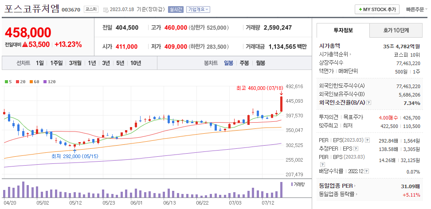Open help icon next to 외국인소진율(B/A)
Image resolution: width=431 pixels, height=209 pixels.
(x=369, y=102)
